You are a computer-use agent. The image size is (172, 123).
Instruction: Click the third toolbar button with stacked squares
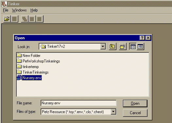click(x=25, y=19)
